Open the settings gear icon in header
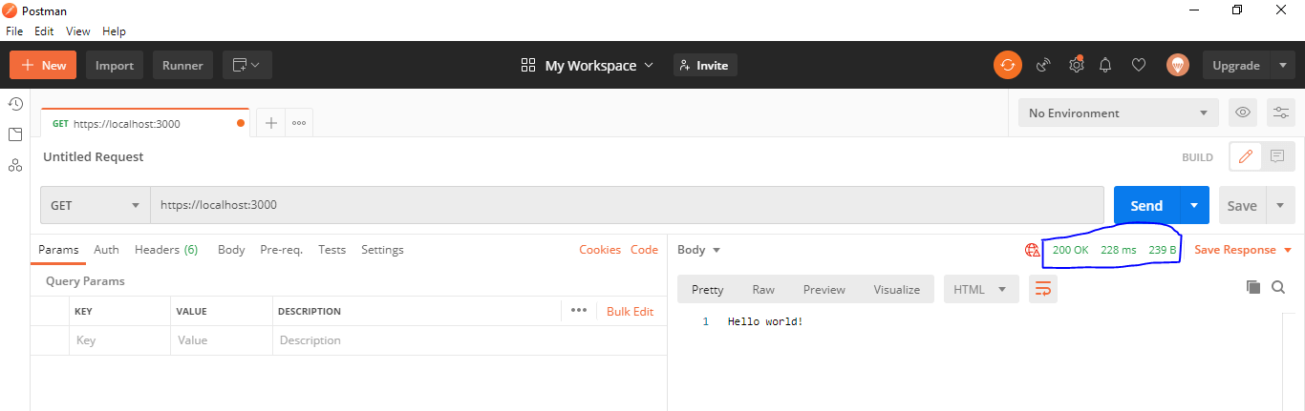This screenshot has width=1305, height=411. click(x=1076, y=65)
